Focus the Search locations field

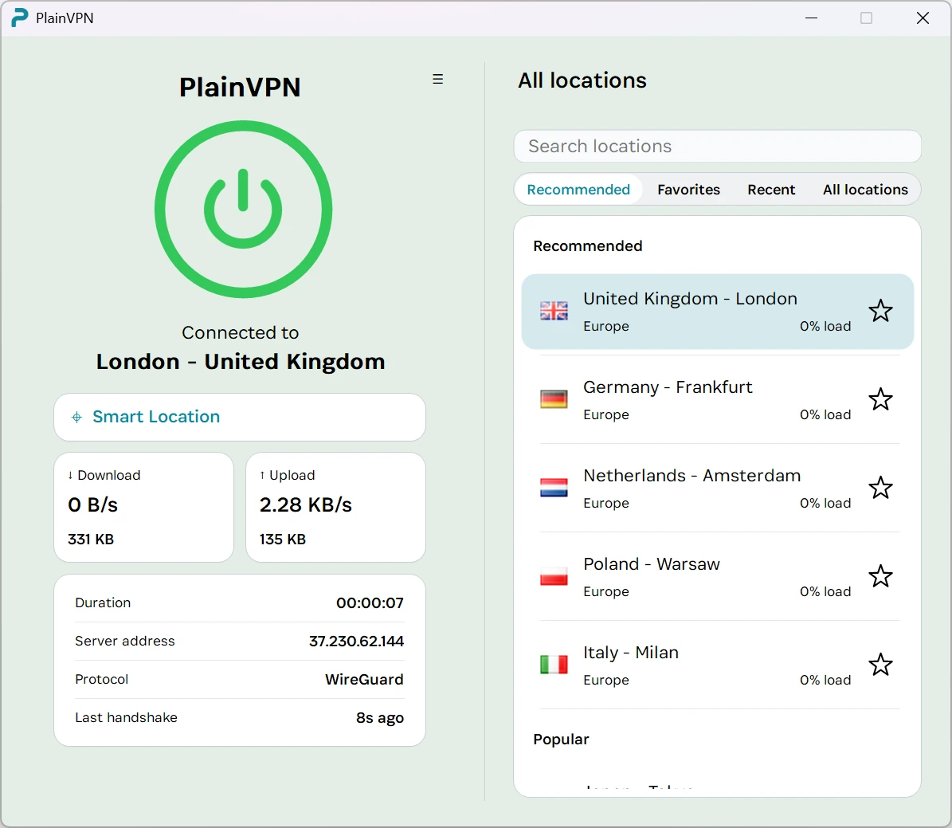coord(718,147)
